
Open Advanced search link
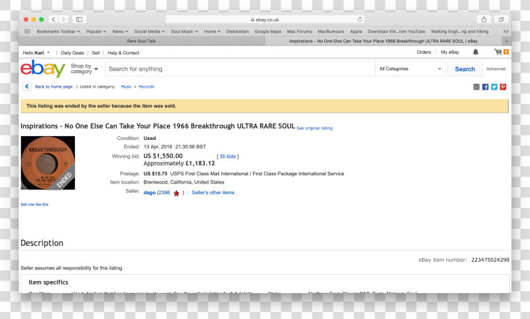click(x=496, y=69)
